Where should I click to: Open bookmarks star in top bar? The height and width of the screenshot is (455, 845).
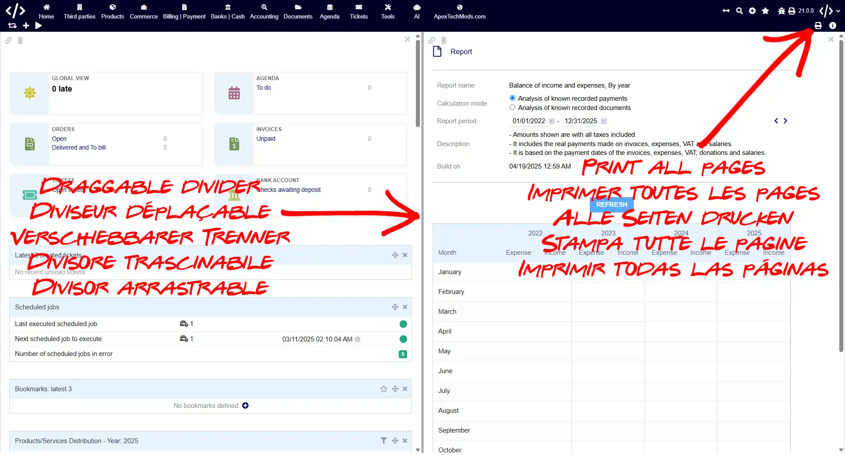tap(765, 11)
